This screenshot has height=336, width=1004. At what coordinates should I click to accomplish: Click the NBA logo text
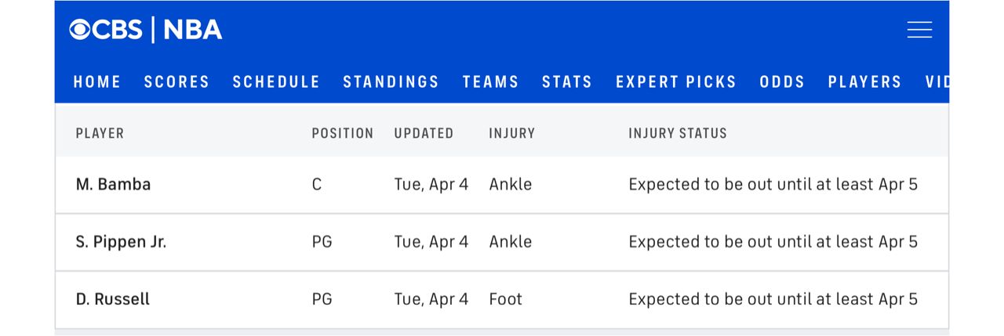pos(193,30)
